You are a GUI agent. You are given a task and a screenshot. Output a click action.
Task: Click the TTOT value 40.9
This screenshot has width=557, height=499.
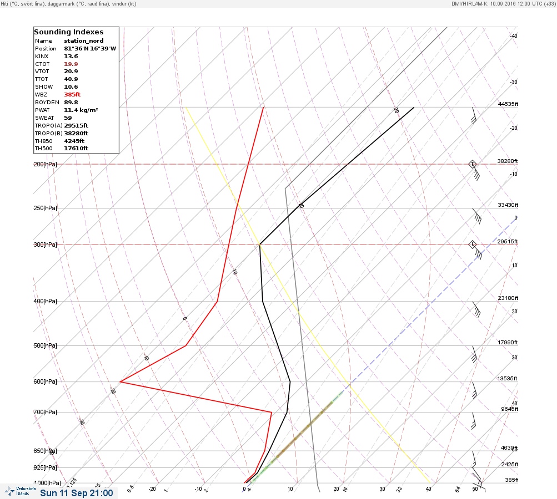pyautogui.click(x=71, y=79)
